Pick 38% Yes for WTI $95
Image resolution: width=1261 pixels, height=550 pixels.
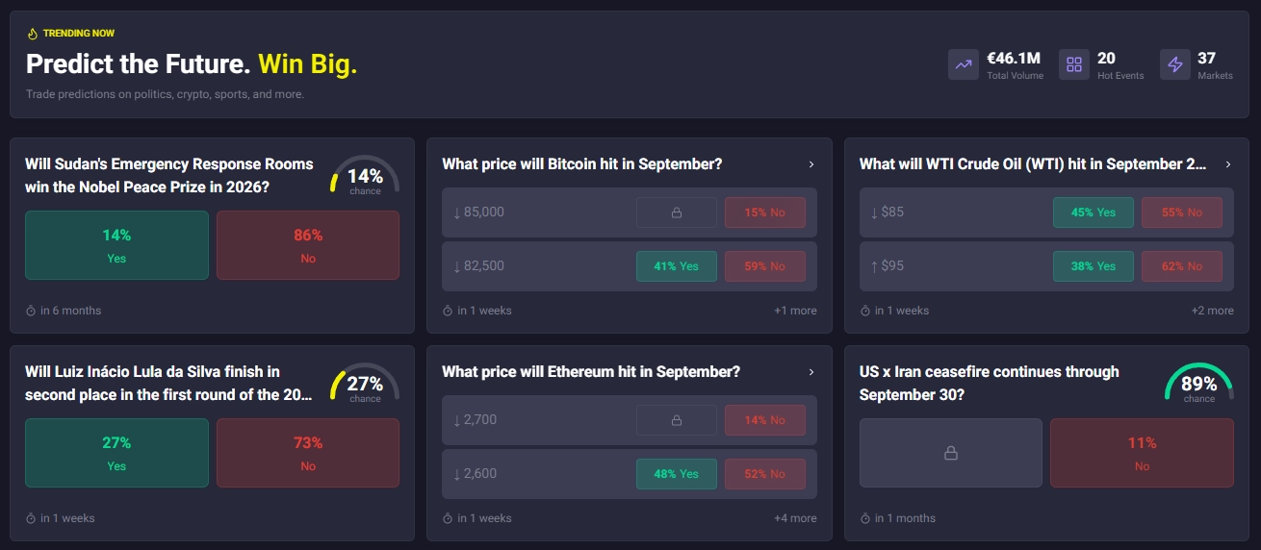click(1094, 266)
